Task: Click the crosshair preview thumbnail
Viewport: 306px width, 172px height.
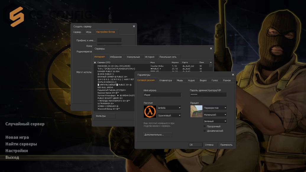Action: pos(196,111)
